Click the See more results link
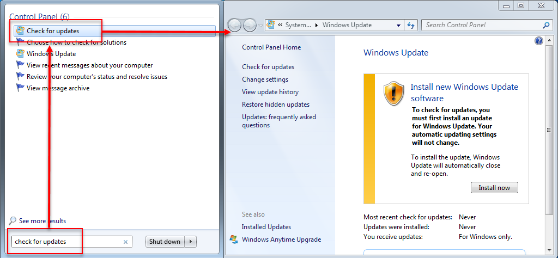This screenshot has width=558, height=258. [43, 221]
